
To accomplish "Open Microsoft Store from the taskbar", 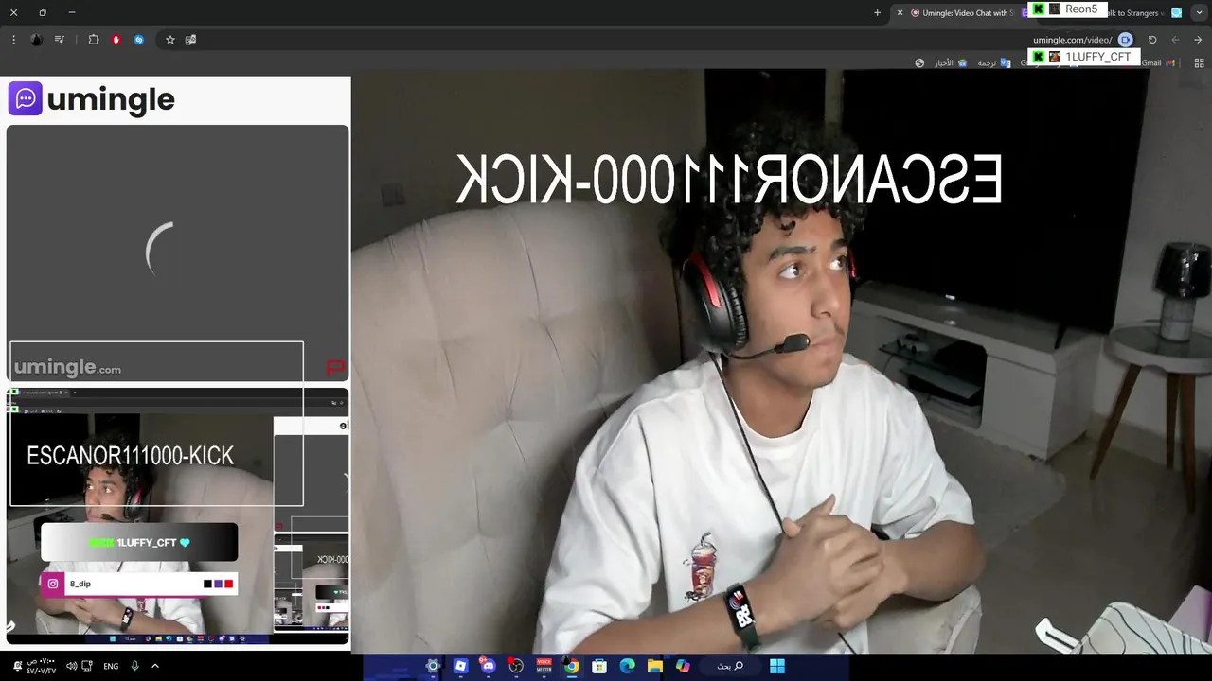I will coord(599,666).
